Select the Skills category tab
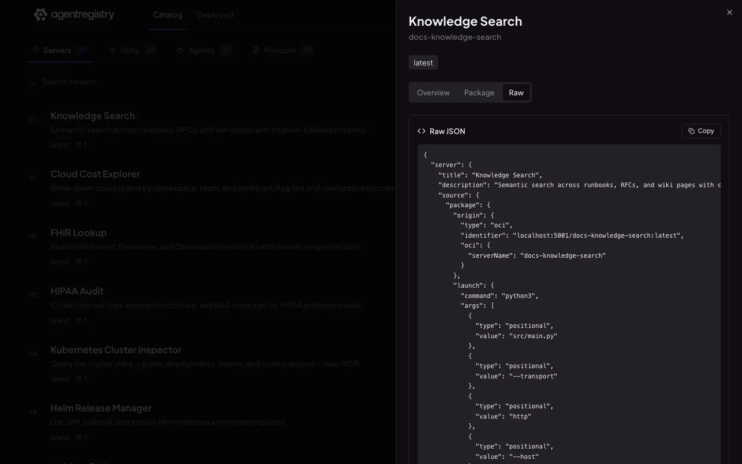 [132, 50]
